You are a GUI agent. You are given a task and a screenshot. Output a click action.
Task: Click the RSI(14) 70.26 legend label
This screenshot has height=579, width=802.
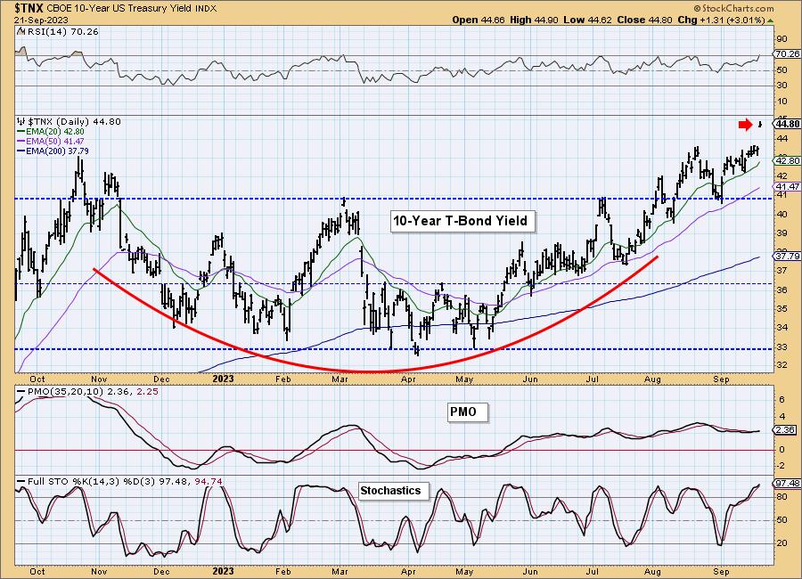tap(61, 32)
